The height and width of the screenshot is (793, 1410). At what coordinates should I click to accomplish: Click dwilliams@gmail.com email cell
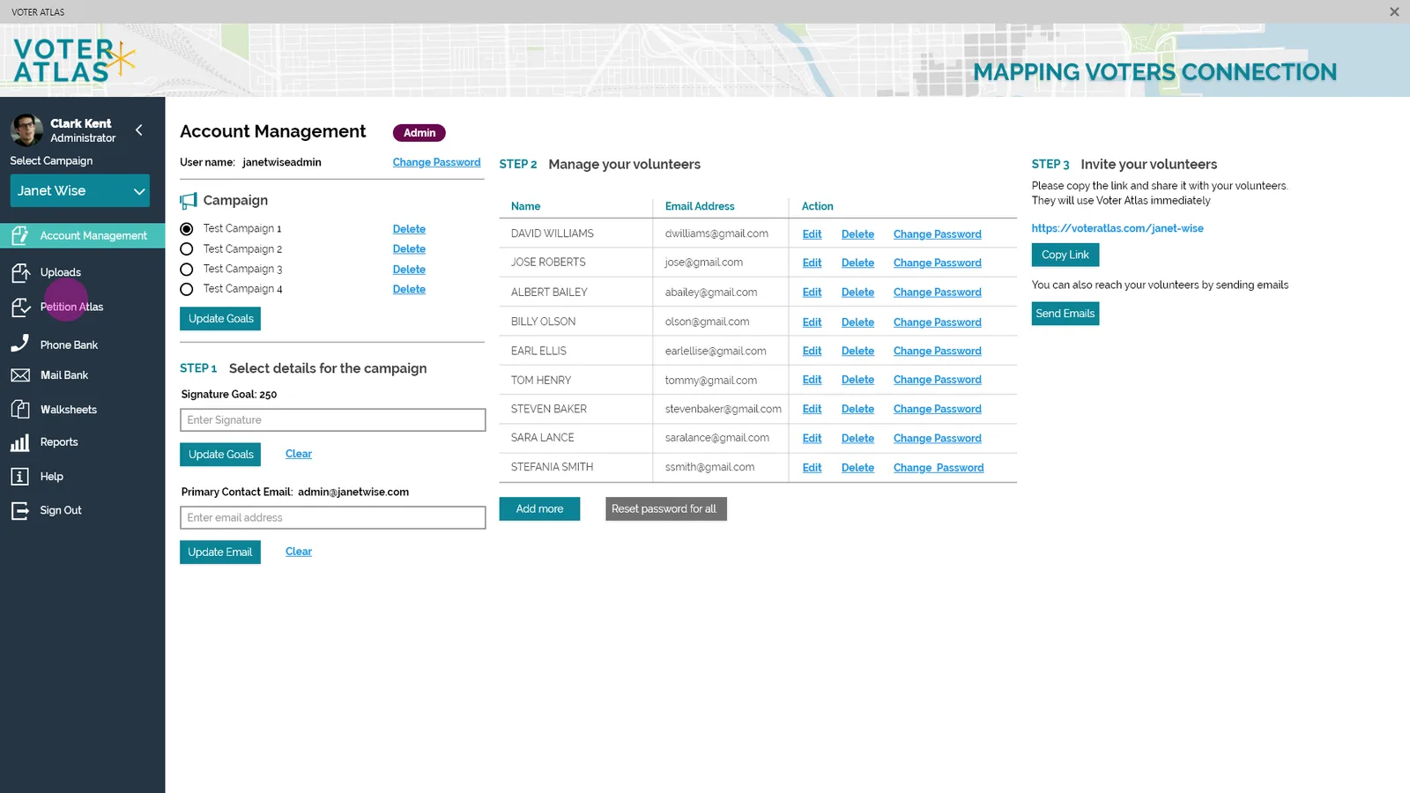point(716,233)
